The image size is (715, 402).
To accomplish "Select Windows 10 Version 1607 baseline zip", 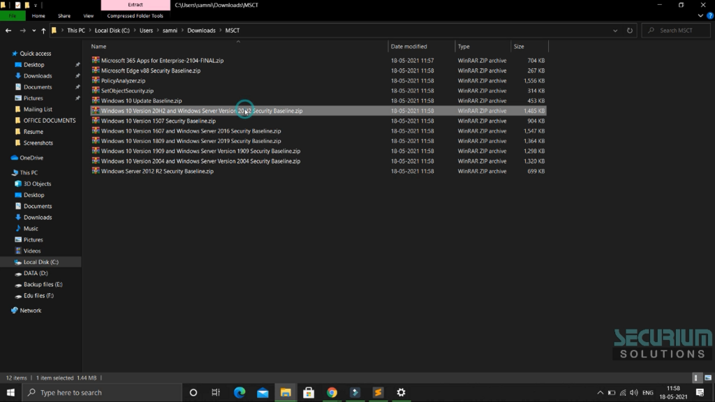I will point(318,131).
